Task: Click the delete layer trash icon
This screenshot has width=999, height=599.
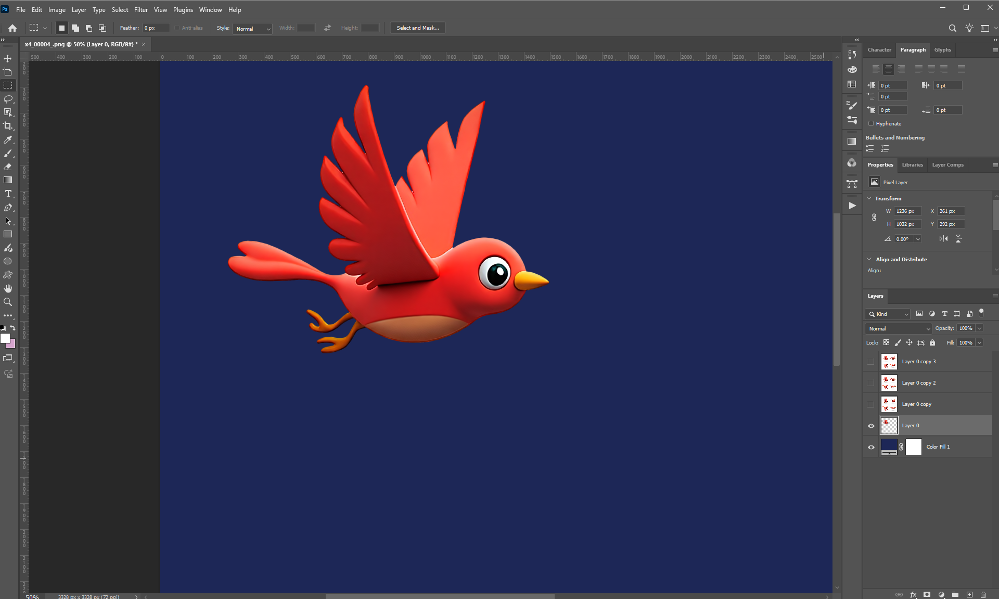Action: (983, 594)
